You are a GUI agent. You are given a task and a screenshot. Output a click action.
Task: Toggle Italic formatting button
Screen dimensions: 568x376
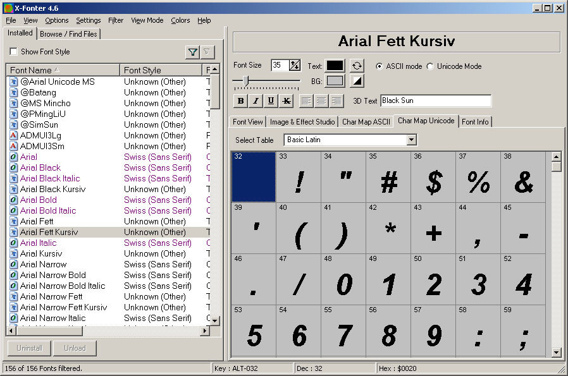pos(256,101)
